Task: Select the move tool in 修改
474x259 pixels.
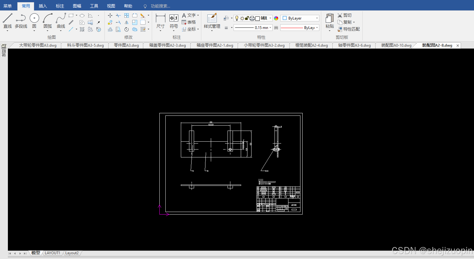Action: 110,15
